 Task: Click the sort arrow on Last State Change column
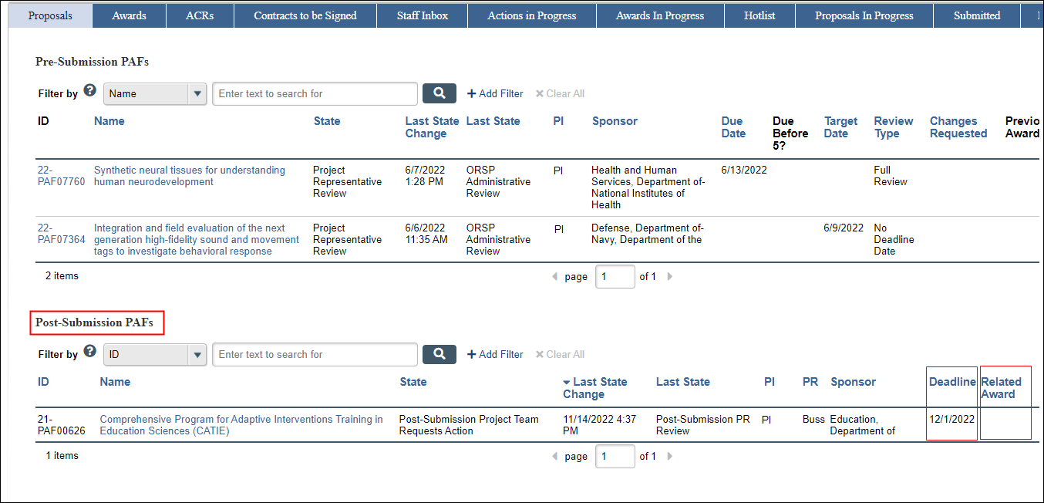click(x=567, y=381)
